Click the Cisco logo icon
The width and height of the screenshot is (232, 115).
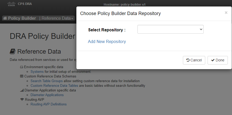click(x=11, y=4)
